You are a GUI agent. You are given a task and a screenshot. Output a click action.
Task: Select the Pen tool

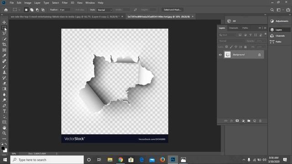[4, 106]
